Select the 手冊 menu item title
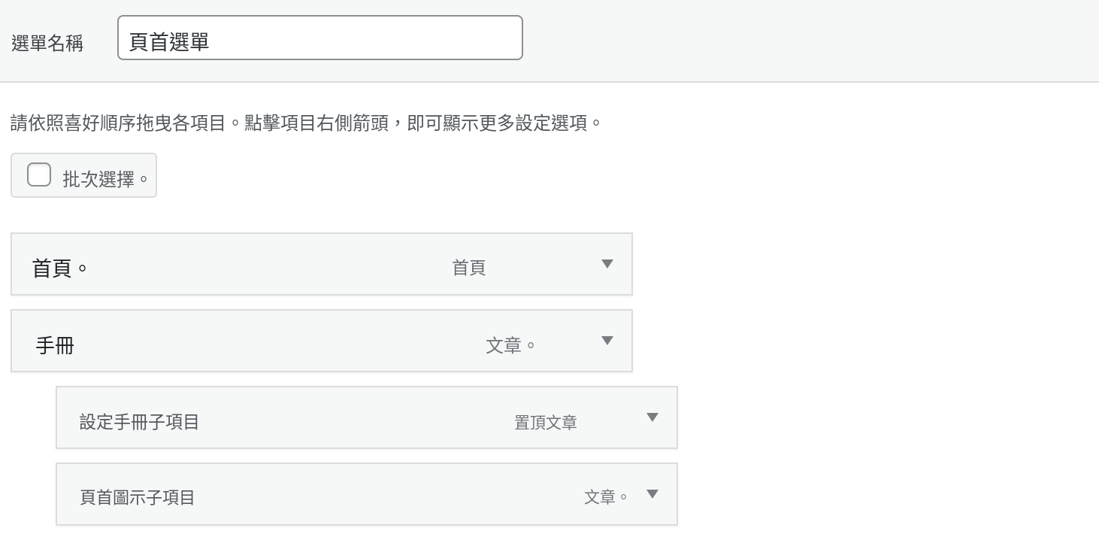Image resolution: width=1099 pixels, height=534 pixels. click(x=55, y=346)
